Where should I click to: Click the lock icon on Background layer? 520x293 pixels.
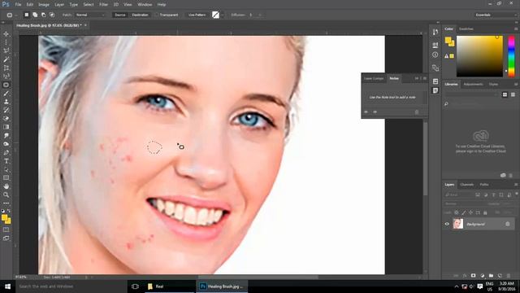507,224
